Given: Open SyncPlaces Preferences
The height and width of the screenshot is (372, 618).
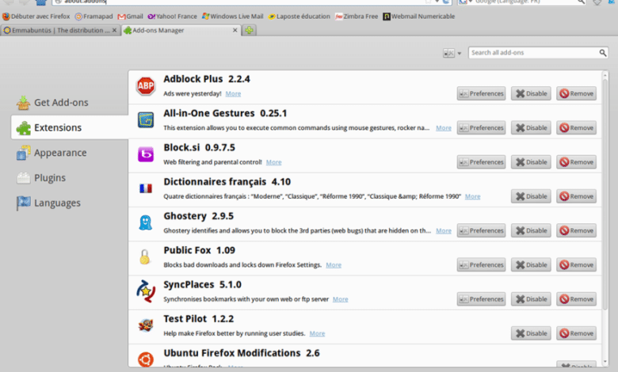Looking at the screenshot, I should [x=481, y=299].
